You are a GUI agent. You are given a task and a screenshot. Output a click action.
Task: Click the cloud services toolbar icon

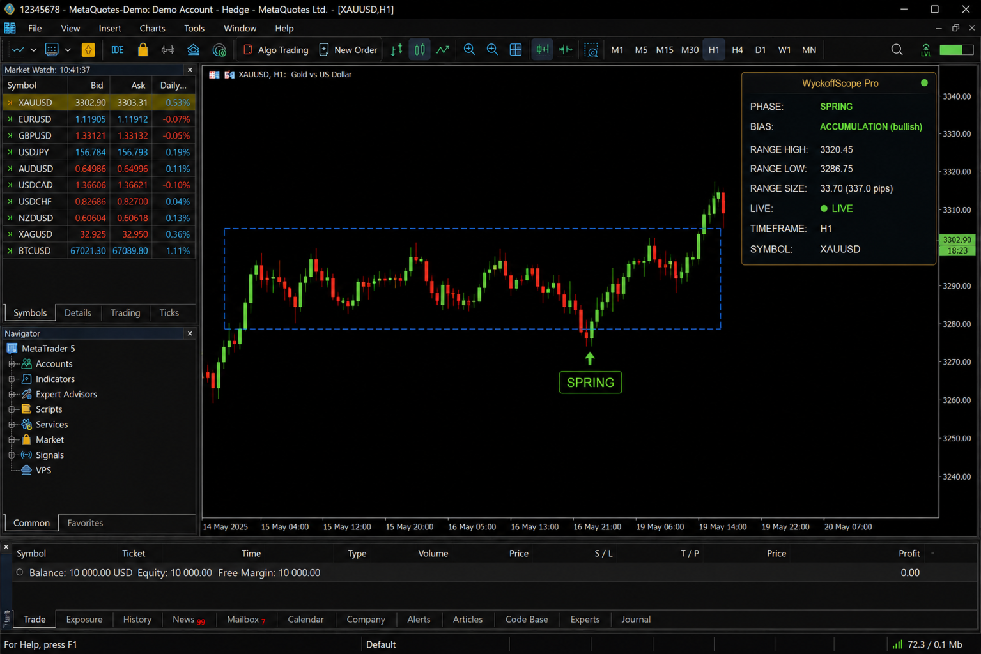(x=219, y=50)
